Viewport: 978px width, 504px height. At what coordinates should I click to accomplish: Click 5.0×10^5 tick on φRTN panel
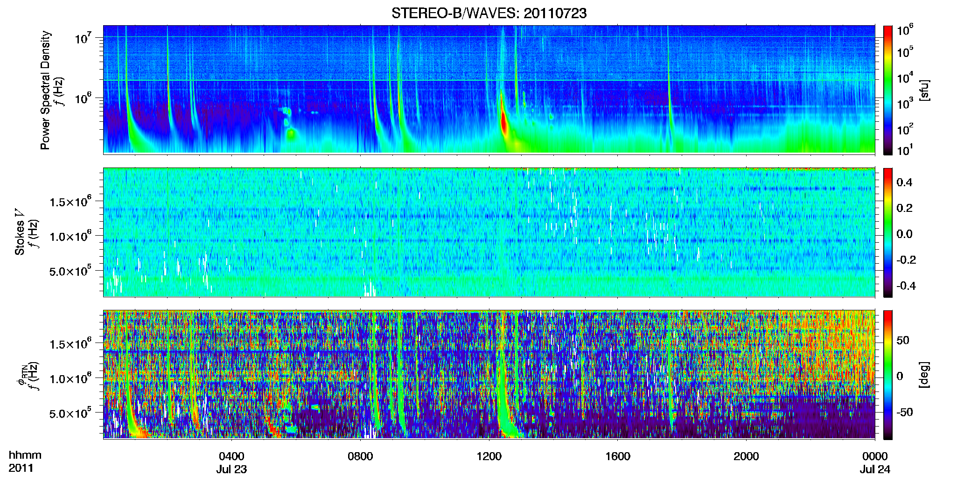pos(70,413)
